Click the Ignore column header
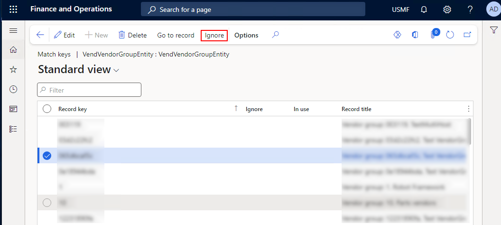This screenshot has height=225, width=501. tap(254, 109)
